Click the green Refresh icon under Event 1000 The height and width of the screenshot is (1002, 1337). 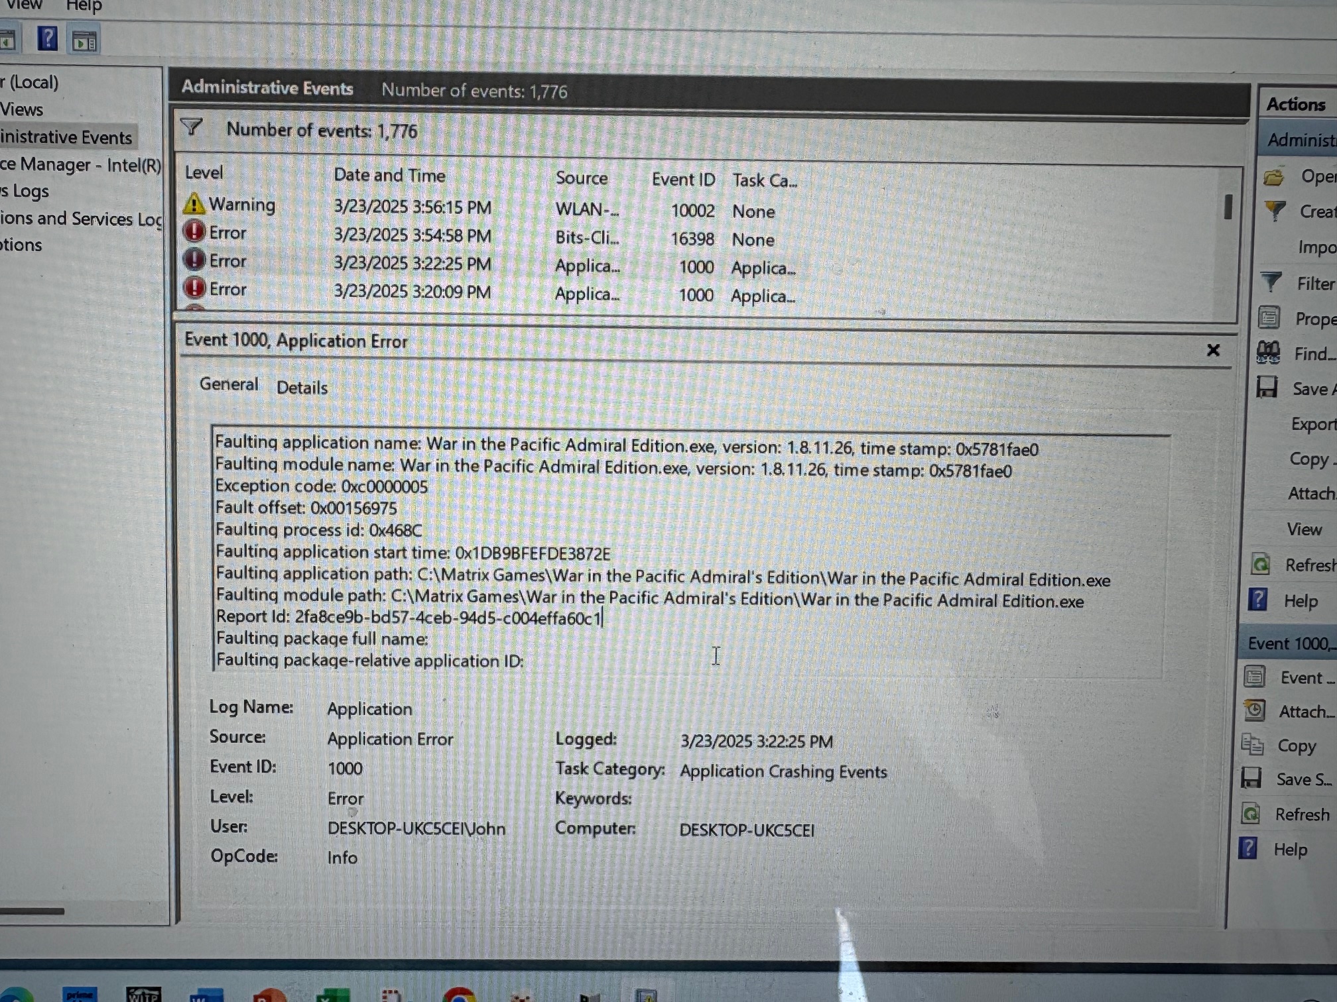point(1251,813)
